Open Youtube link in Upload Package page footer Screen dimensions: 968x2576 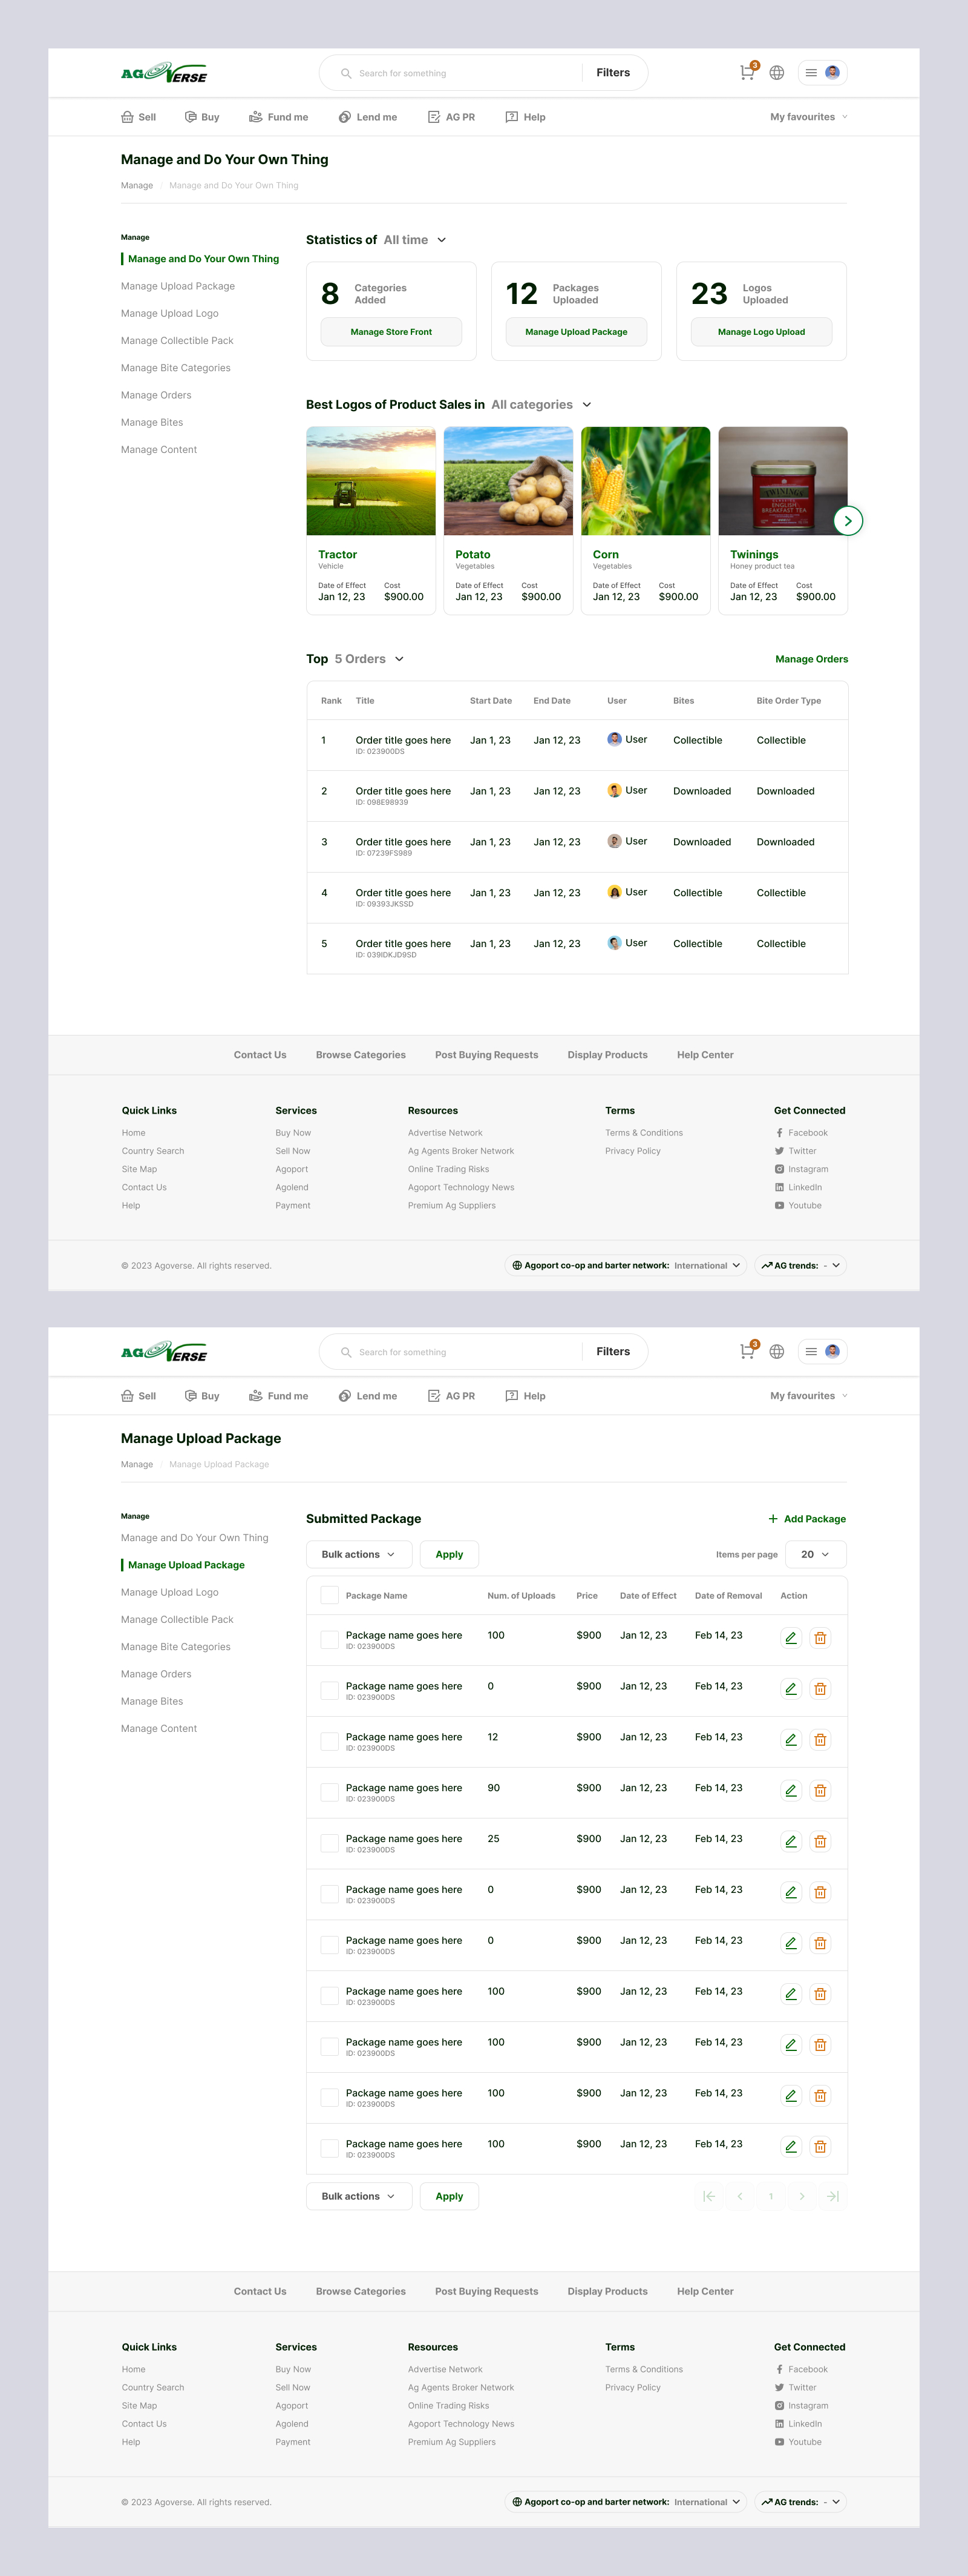[798, 2442]
